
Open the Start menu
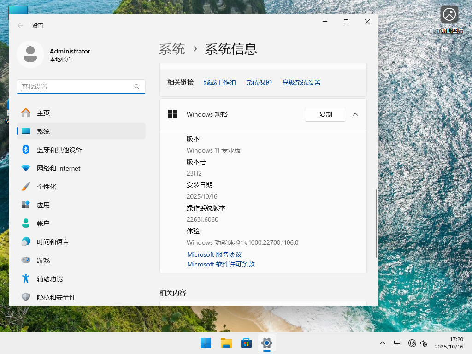point(206,343)
